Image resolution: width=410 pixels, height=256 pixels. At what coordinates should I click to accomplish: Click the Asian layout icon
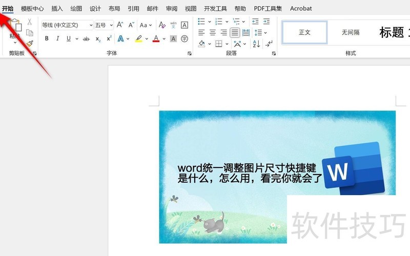click(x=237, y=44)
